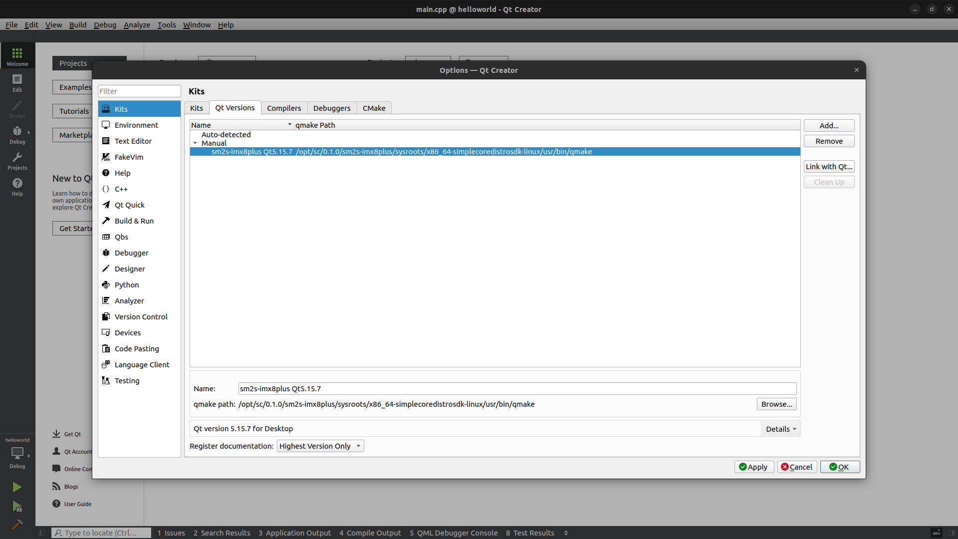This screenshot has width=958, height=539.
Task: Collapse the Manual tree group
Action: click(x=195, y=143)
